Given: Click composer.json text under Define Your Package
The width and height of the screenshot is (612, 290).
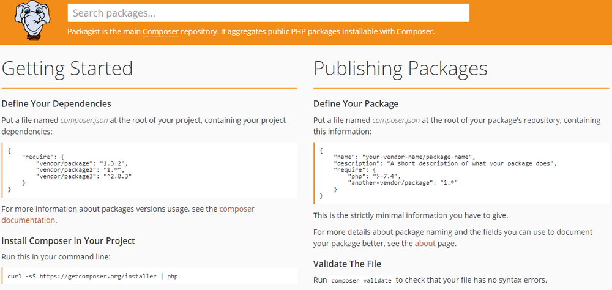Looking at the screenshot, I should click(x=396, y=120).
